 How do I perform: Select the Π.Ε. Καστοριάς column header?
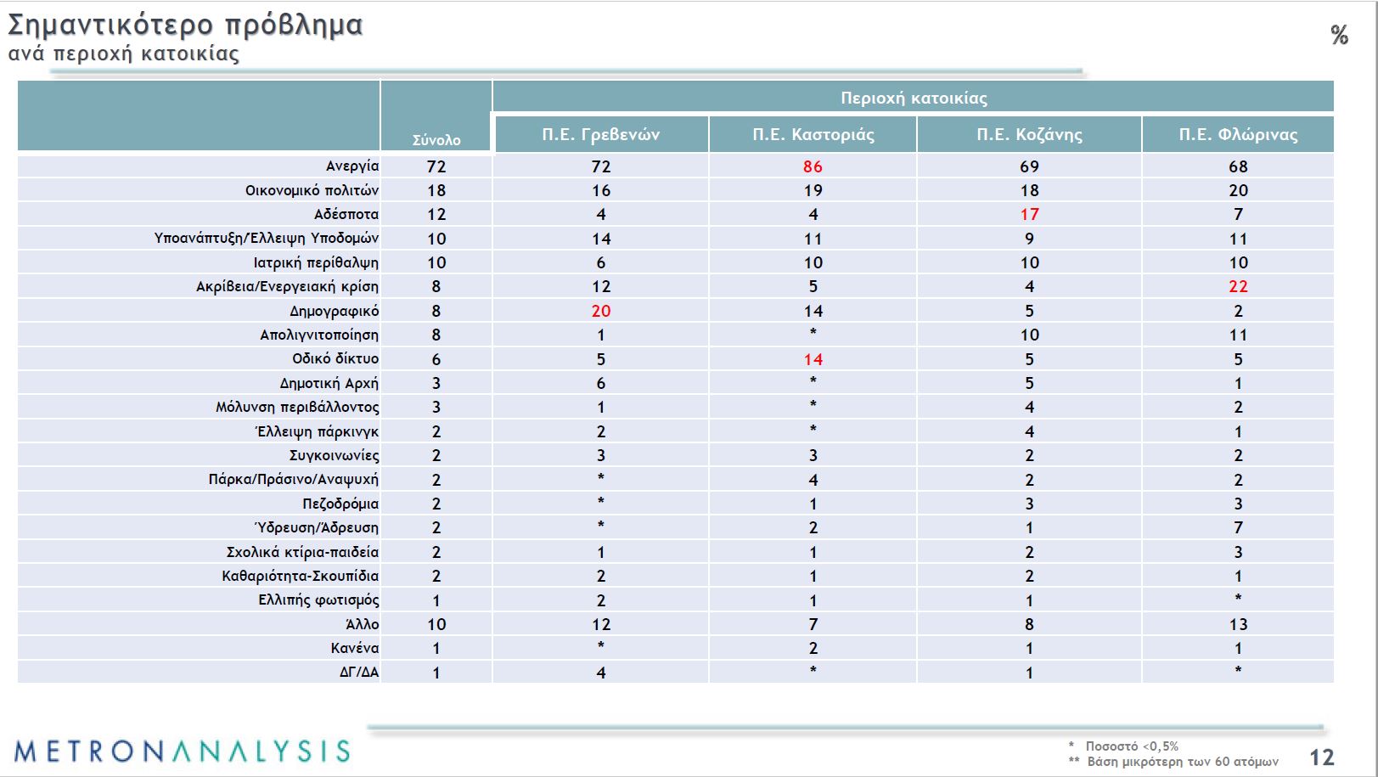point(813,134)
